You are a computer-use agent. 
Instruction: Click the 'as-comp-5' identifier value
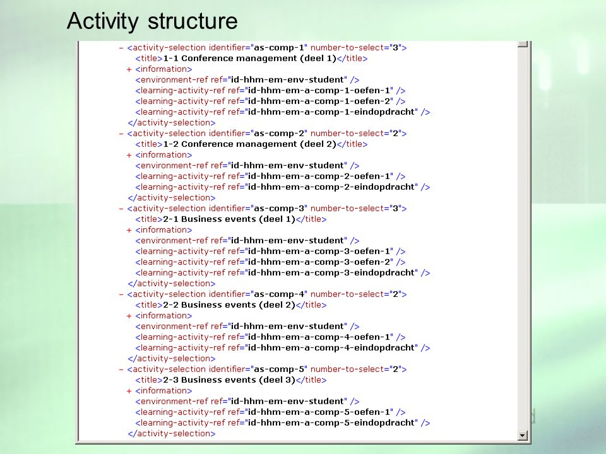pos(278,370)
